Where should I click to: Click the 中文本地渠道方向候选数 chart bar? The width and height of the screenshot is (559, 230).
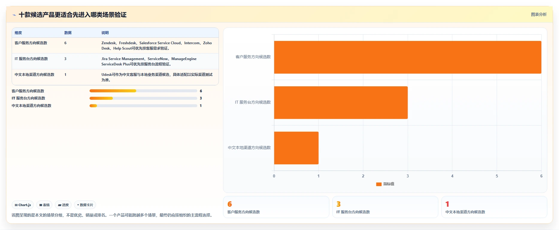pos(296,148)
